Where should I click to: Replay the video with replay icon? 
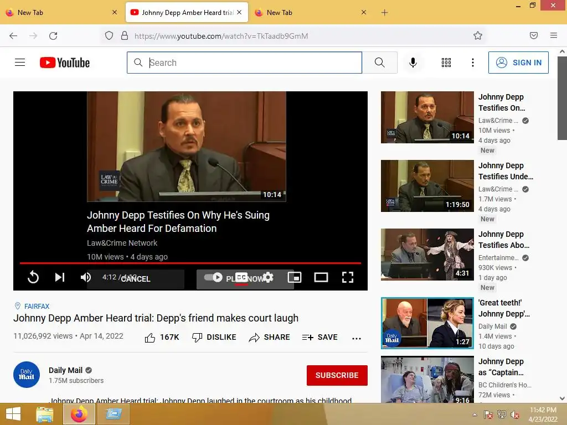click(33, 277)
